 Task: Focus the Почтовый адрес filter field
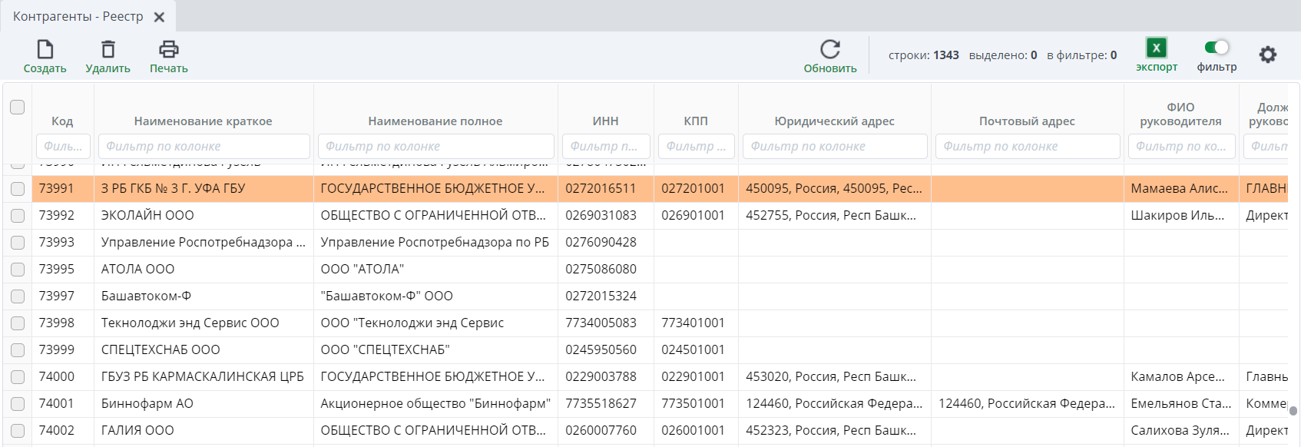[1028, 146]
